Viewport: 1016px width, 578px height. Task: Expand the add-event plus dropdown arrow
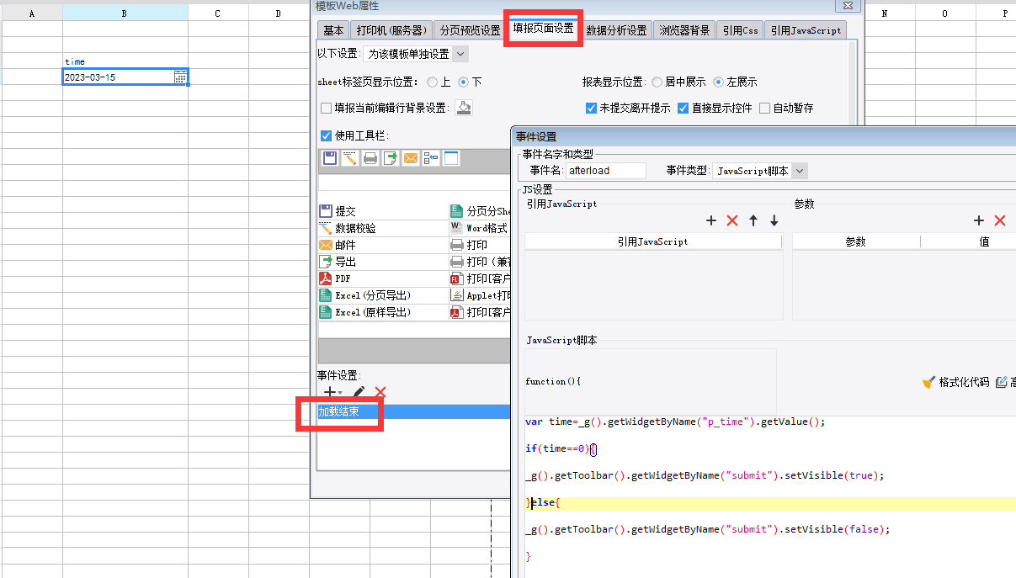click(340, 393)
